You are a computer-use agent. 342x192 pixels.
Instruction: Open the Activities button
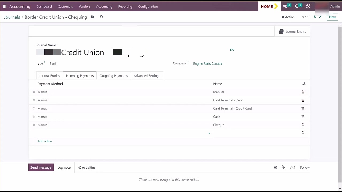coord(87,167)
